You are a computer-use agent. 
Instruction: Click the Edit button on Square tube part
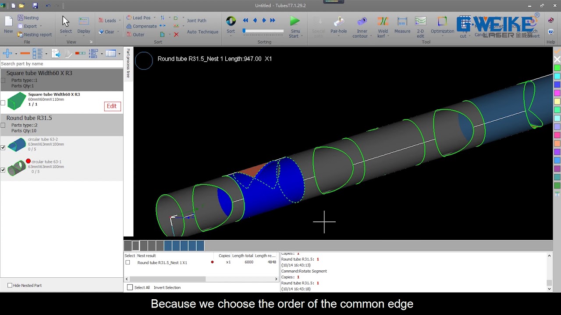point(112,106)
